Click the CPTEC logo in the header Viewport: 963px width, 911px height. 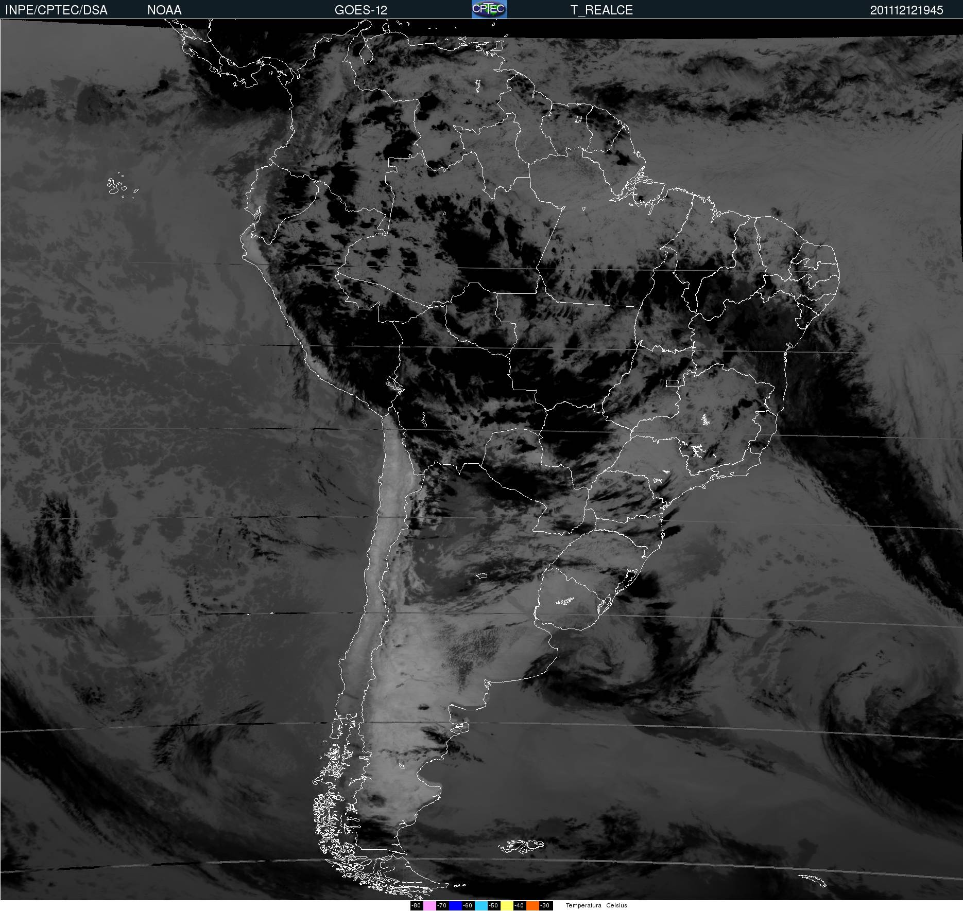click(x=489, y=9)
